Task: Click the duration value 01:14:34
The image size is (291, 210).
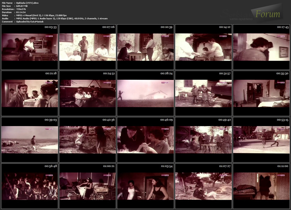Action: 21,12
